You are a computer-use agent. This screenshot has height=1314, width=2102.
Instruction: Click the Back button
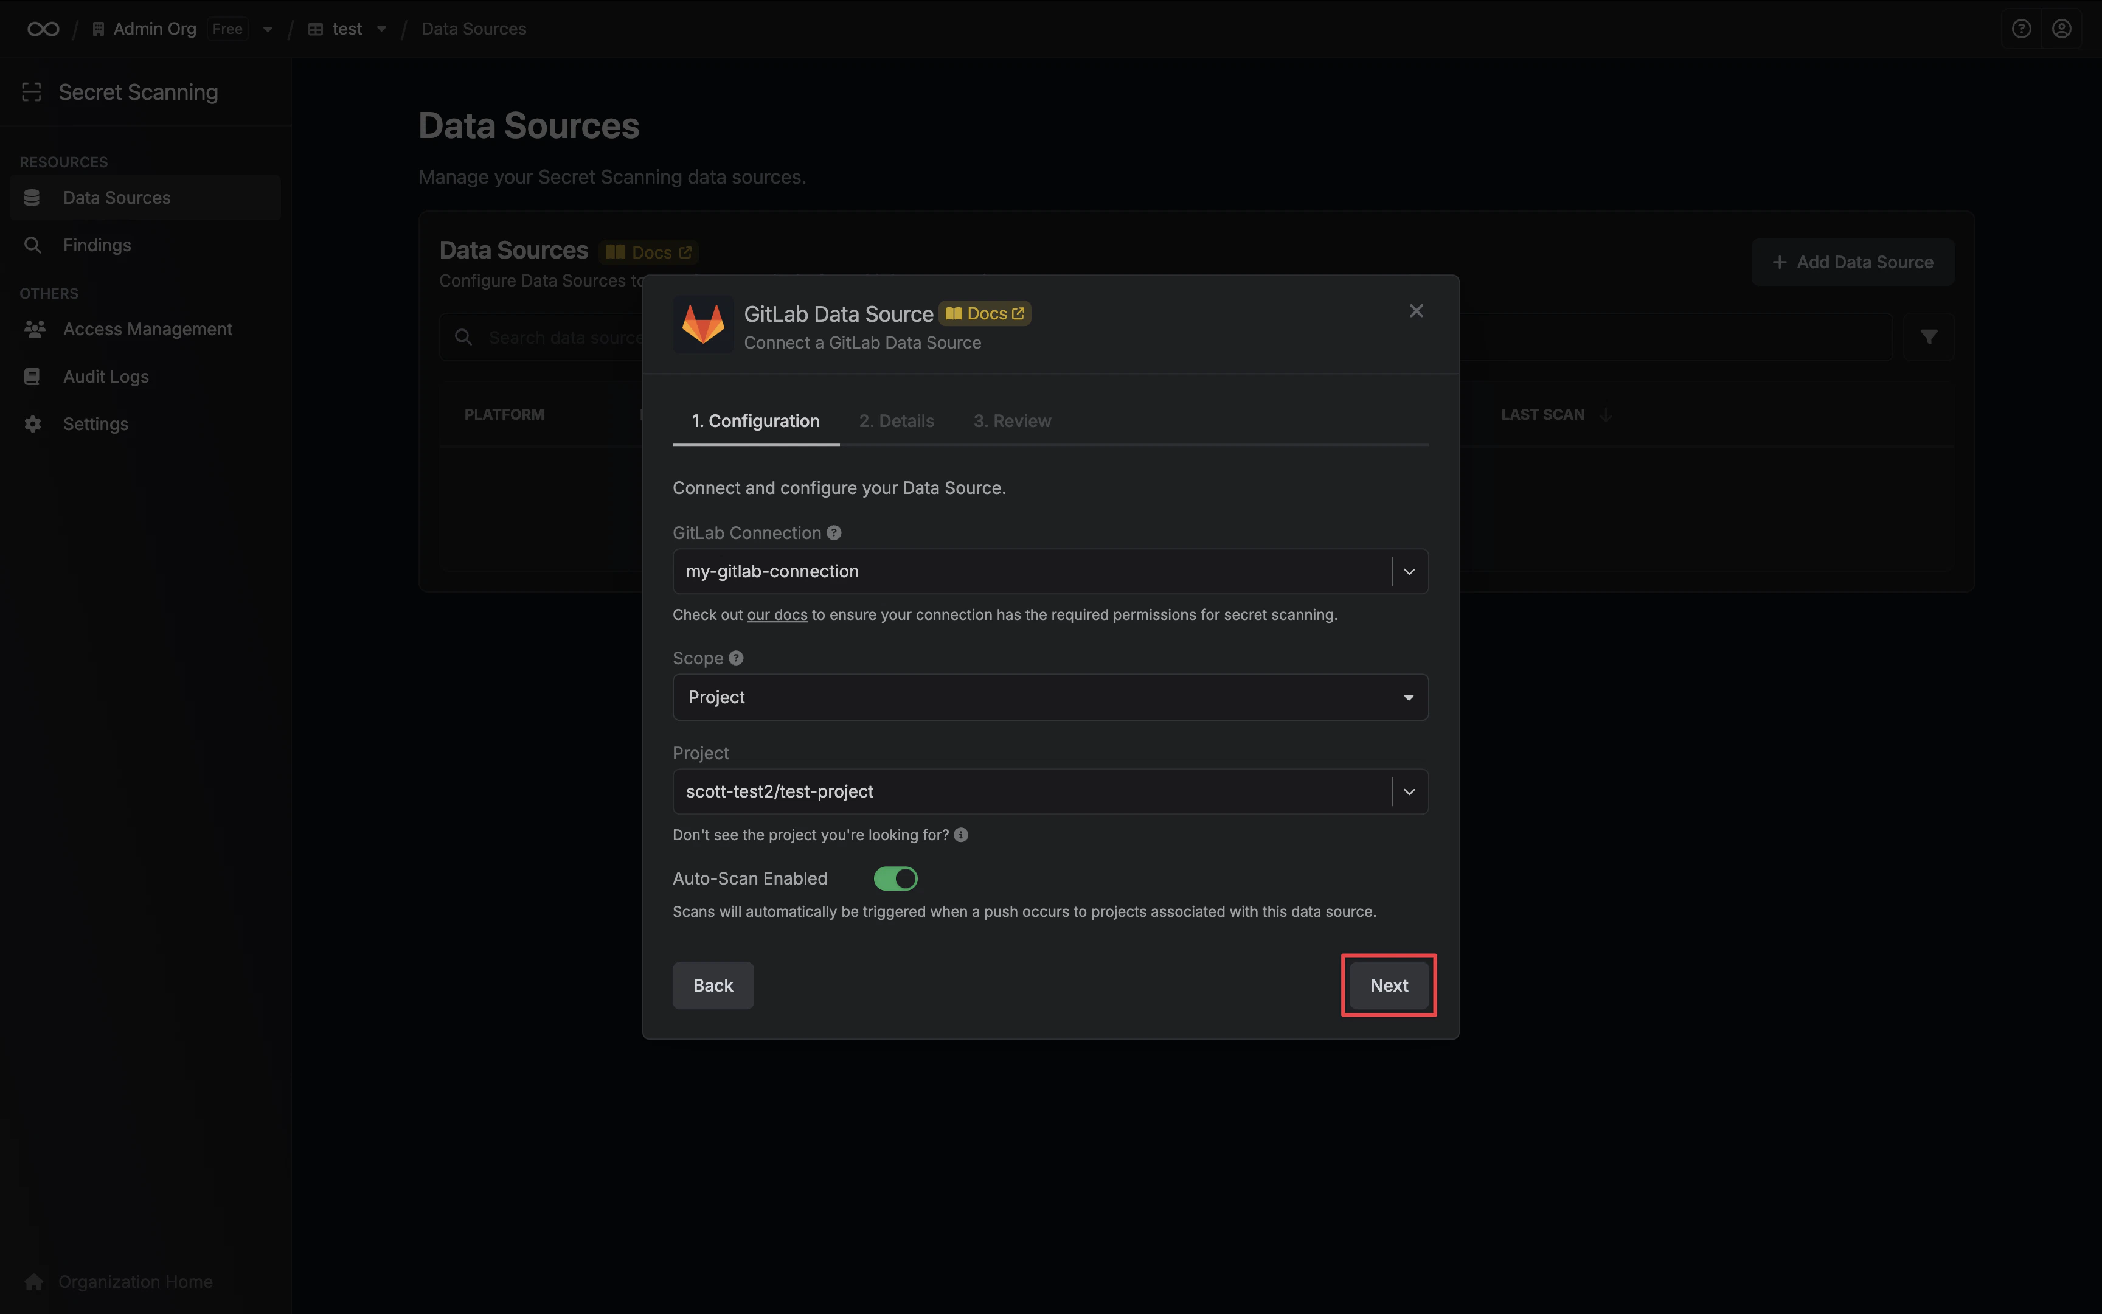713,985
